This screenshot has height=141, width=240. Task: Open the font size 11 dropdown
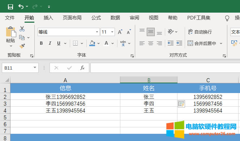112,32
